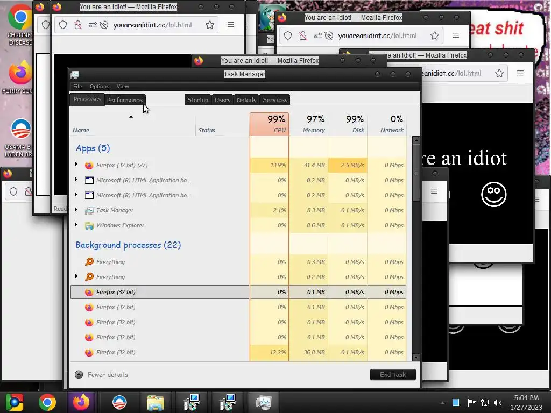Click the Task Manager process icon

pyautogui.click(x=89, y=210)
